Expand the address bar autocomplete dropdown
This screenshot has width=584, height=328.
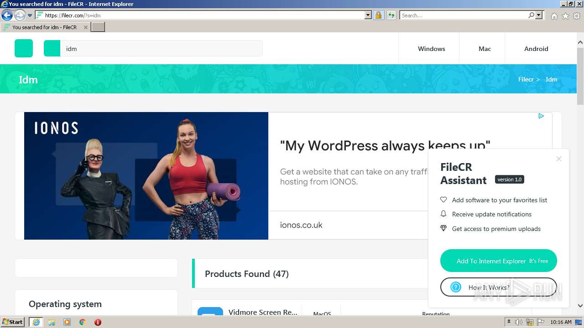(x=368, y=15)
